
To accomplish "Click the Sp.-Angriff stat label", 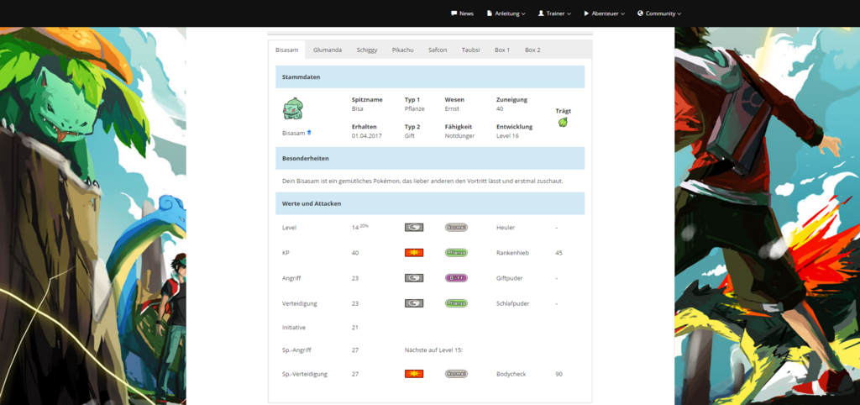I will pyautogui.click(x=296, y=350).
